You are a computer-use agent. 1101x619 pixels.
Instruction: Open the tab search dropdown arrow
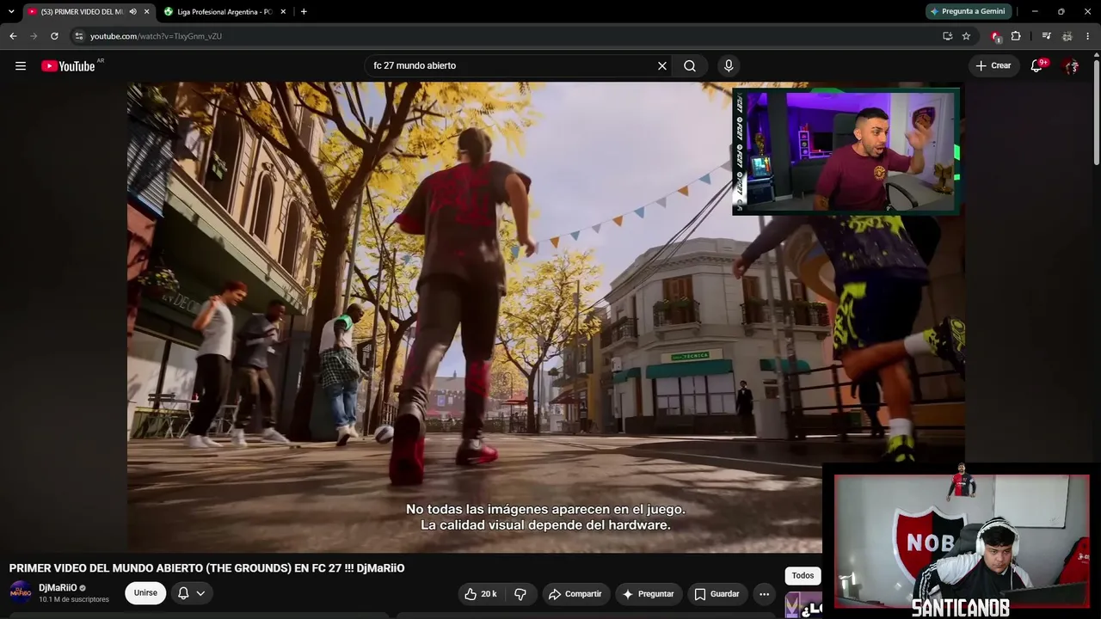[x=11, y=11]
